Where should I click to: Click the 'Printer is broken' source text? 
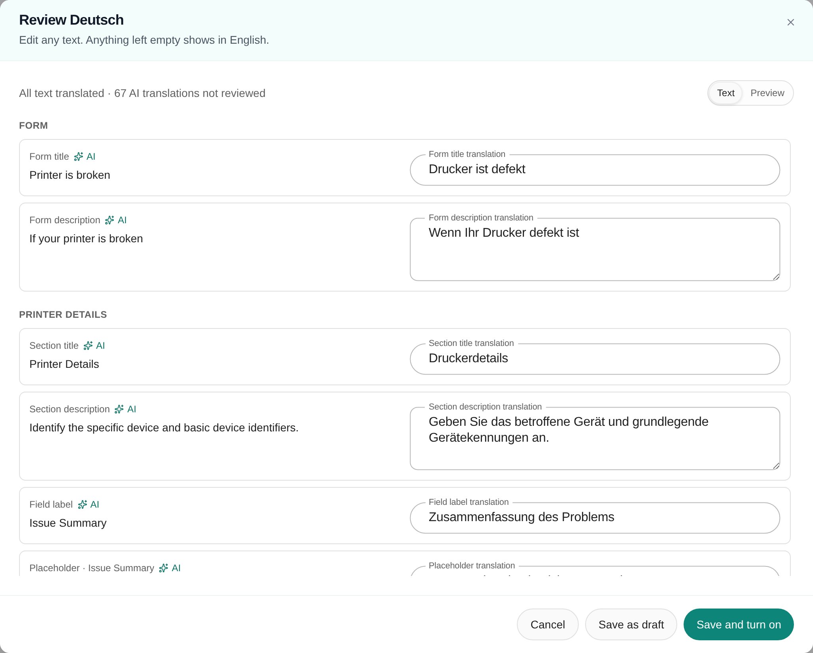click(70, 175)
